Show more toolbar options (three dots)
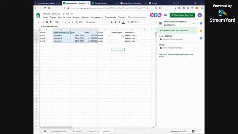This screenshot has height=134, width=238. click(144, 22)
